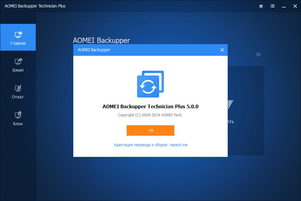Close the AOMEI Backupper about dialog

click(x=222, y=50)
